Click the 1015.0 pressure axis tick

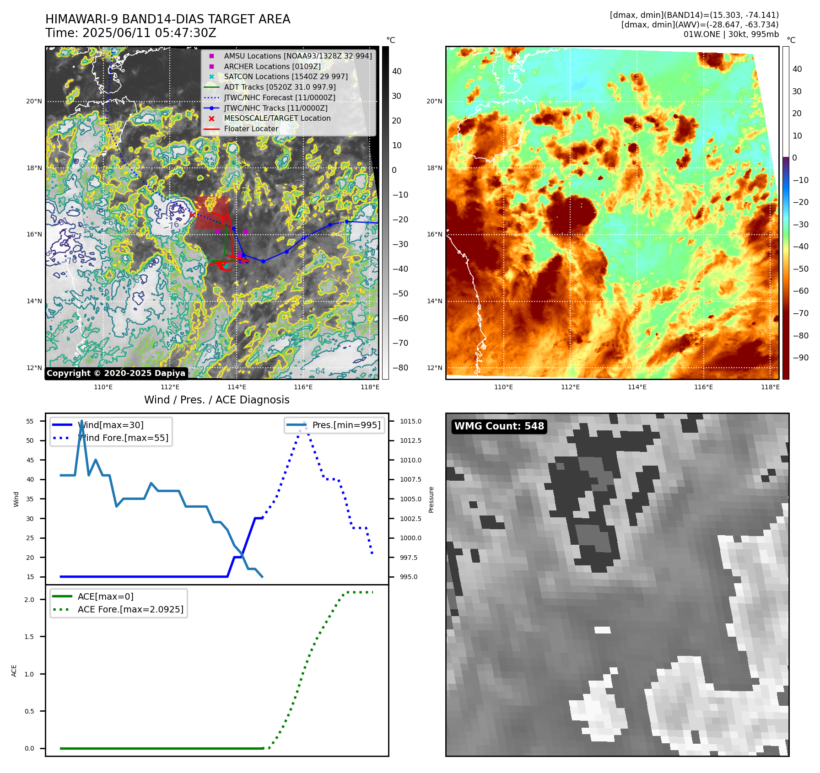pyautogui.click(x=410, y=421)
